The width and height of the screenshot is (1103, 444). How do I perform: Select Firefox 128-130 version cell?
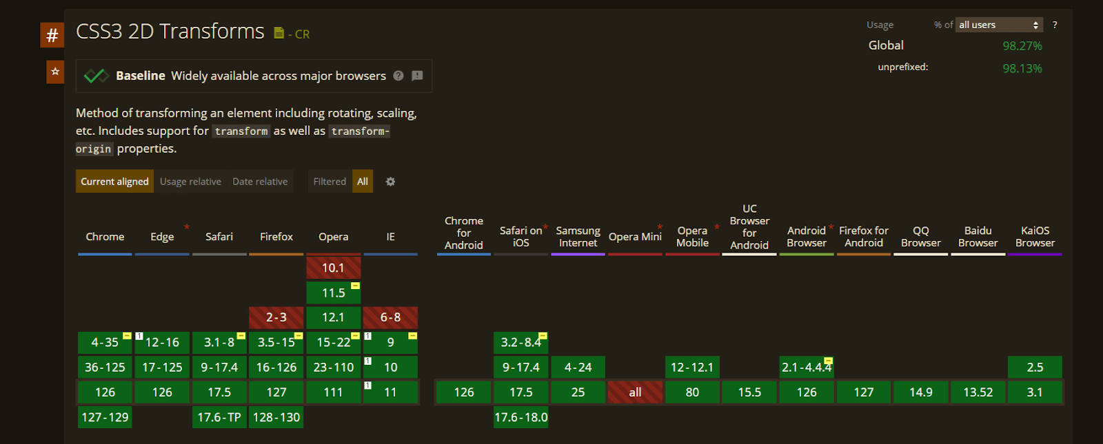point(276,417)
